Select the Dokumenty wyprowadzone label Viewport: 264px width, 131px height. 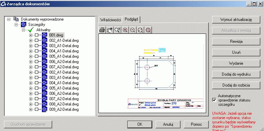(42, 19)
